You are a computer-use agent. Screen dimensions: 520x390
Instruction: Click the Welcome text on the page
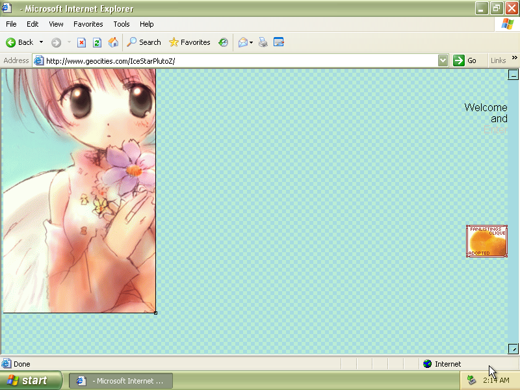tap(486, 107)
